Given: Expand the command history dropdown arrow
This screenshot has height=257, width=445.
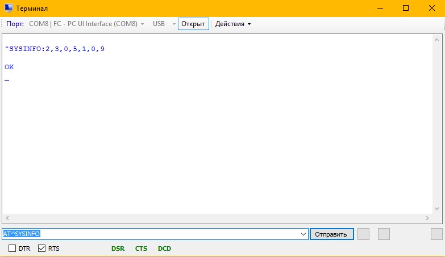Looking at the screenshot, I should 303,234.
